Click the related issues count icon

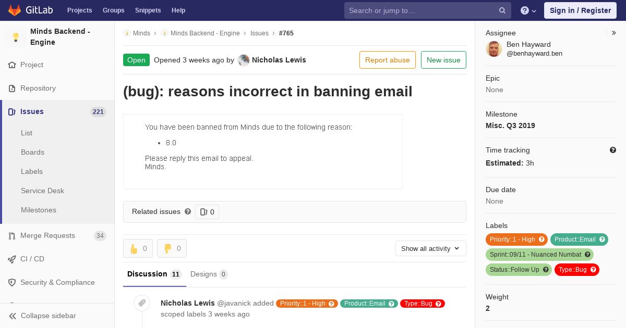[204, 212]
